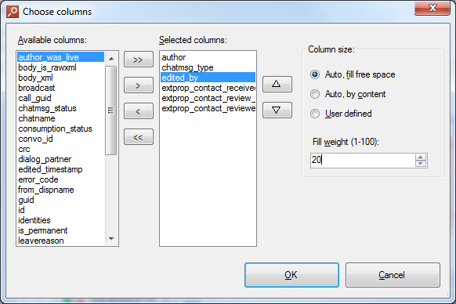456x304 pixels.
Task: Select edited_timestamp in Available columns
Action: coord(60,169)
